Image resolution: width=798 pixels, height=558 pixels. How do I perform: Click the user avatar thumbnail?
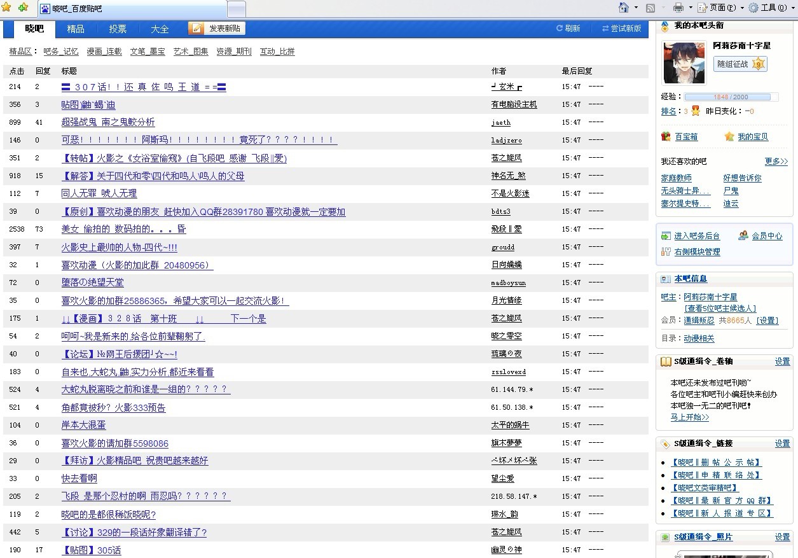pyautogui.click(x=684, y=63)
